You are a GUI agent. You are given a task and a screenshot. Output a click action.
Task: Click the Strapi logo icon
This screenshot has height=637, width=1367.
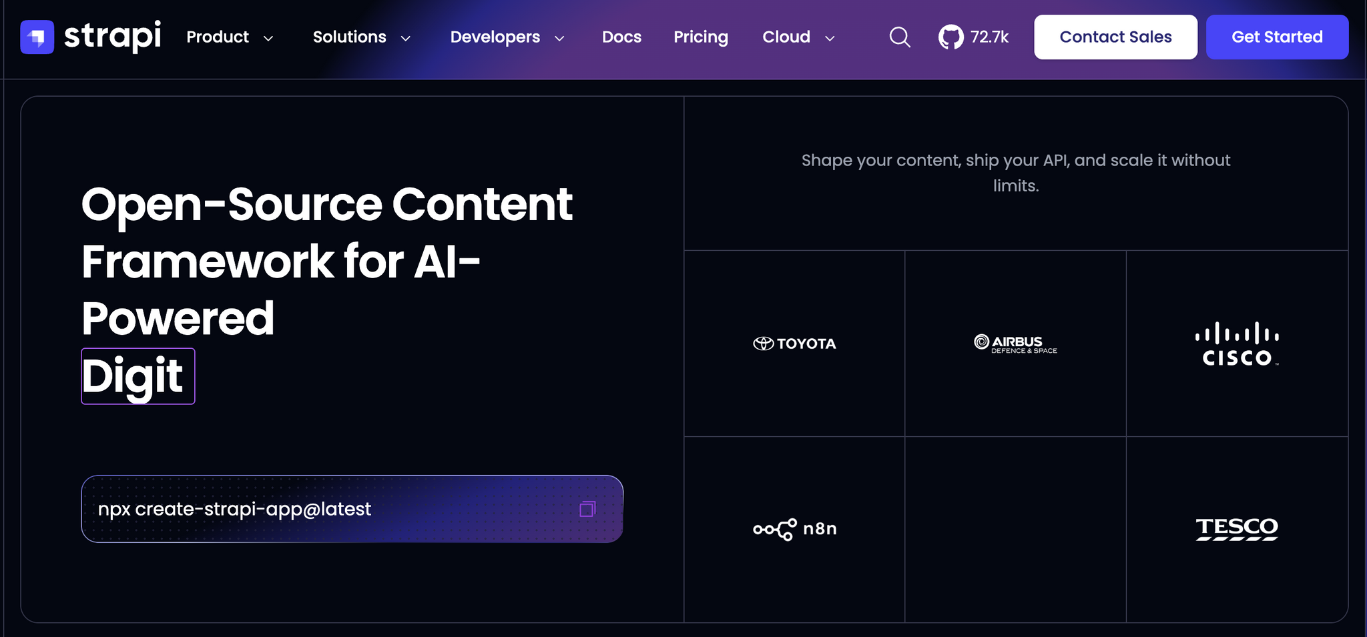37,37
